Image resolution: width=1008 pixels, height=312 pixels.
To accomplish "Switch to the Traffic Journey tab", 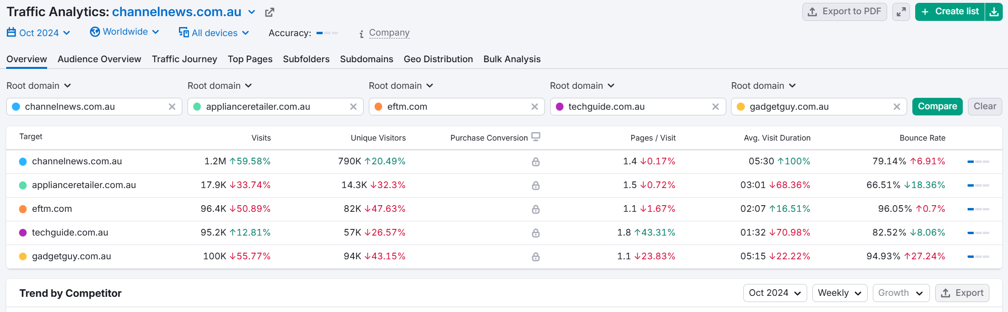I will point(184,59).
